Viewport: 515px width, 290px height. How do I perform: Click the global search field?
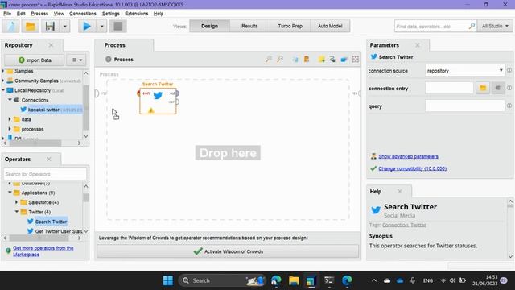pyautogui.click(x=431, y=26)
